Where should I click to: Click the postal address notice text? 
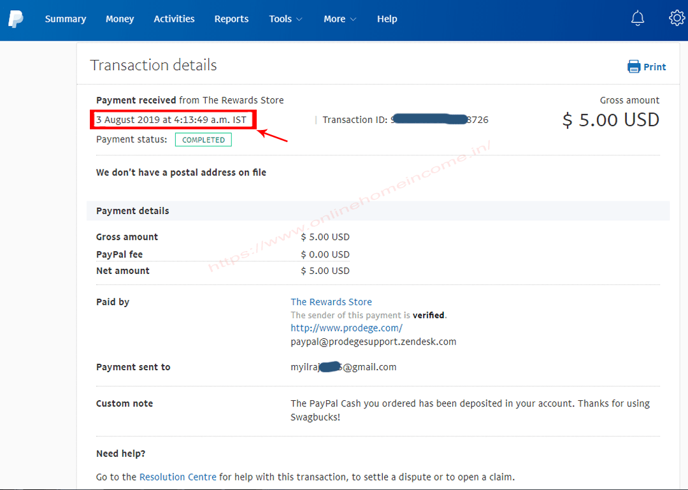click(181, 173)
